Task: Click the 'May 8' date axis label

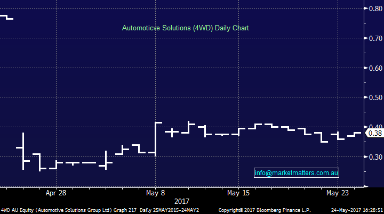Action: pos(156,193)
